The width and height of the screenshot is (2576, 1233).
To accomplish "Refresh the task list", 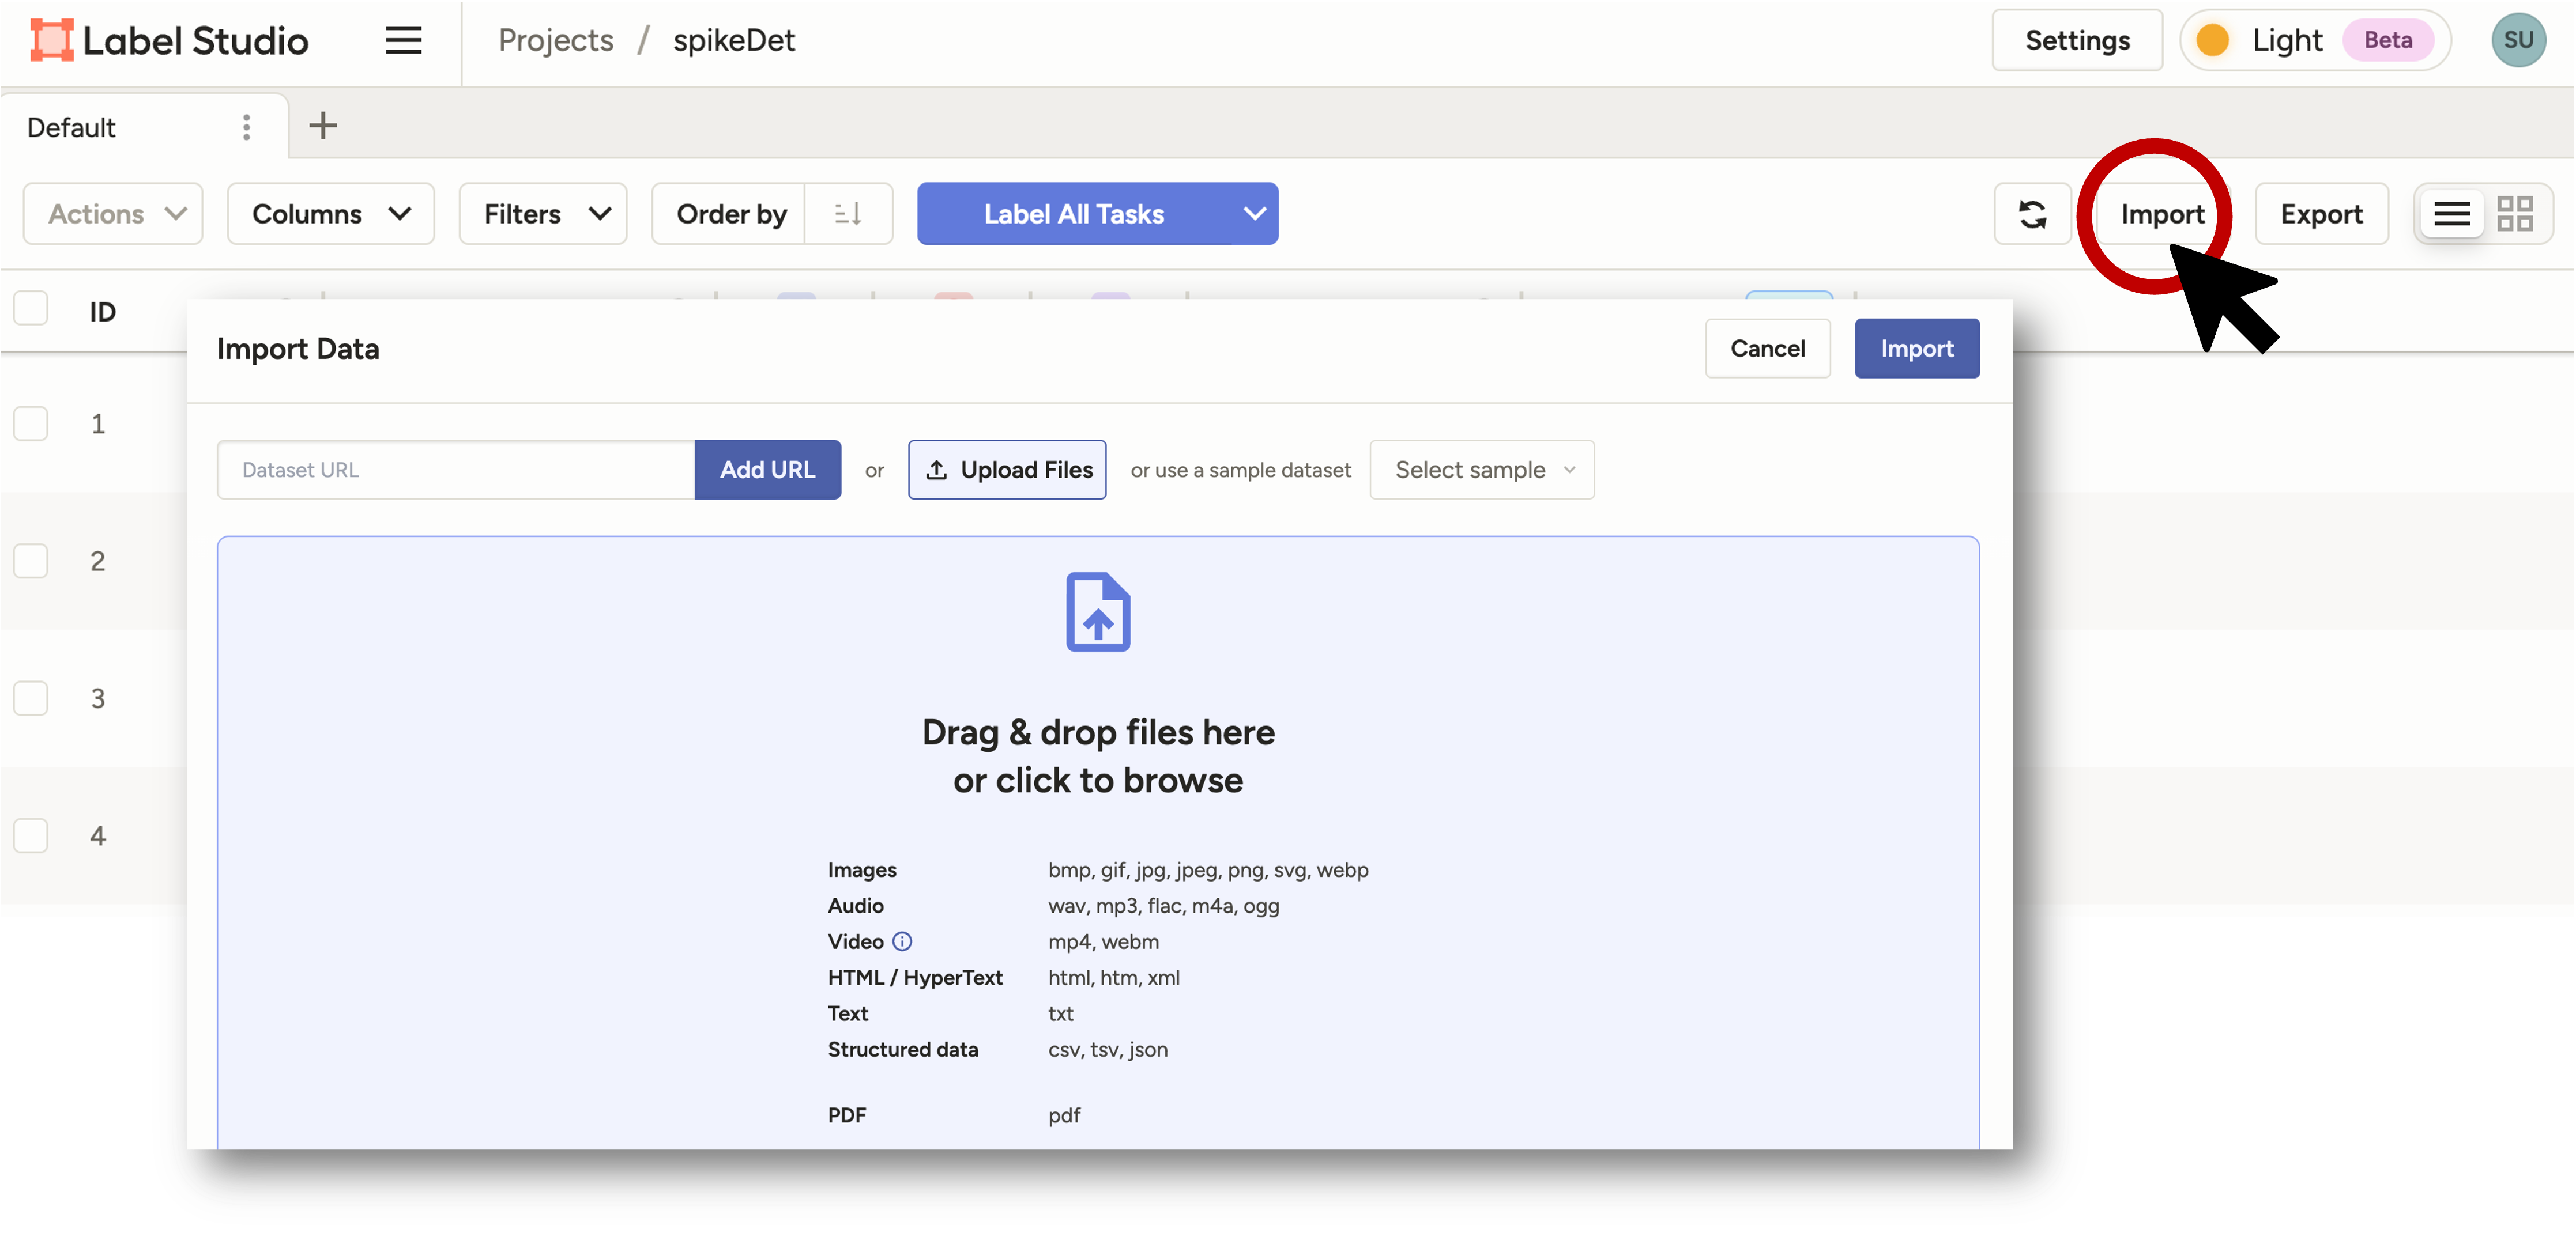I will pyautogui.click(x=2032, y=214).
